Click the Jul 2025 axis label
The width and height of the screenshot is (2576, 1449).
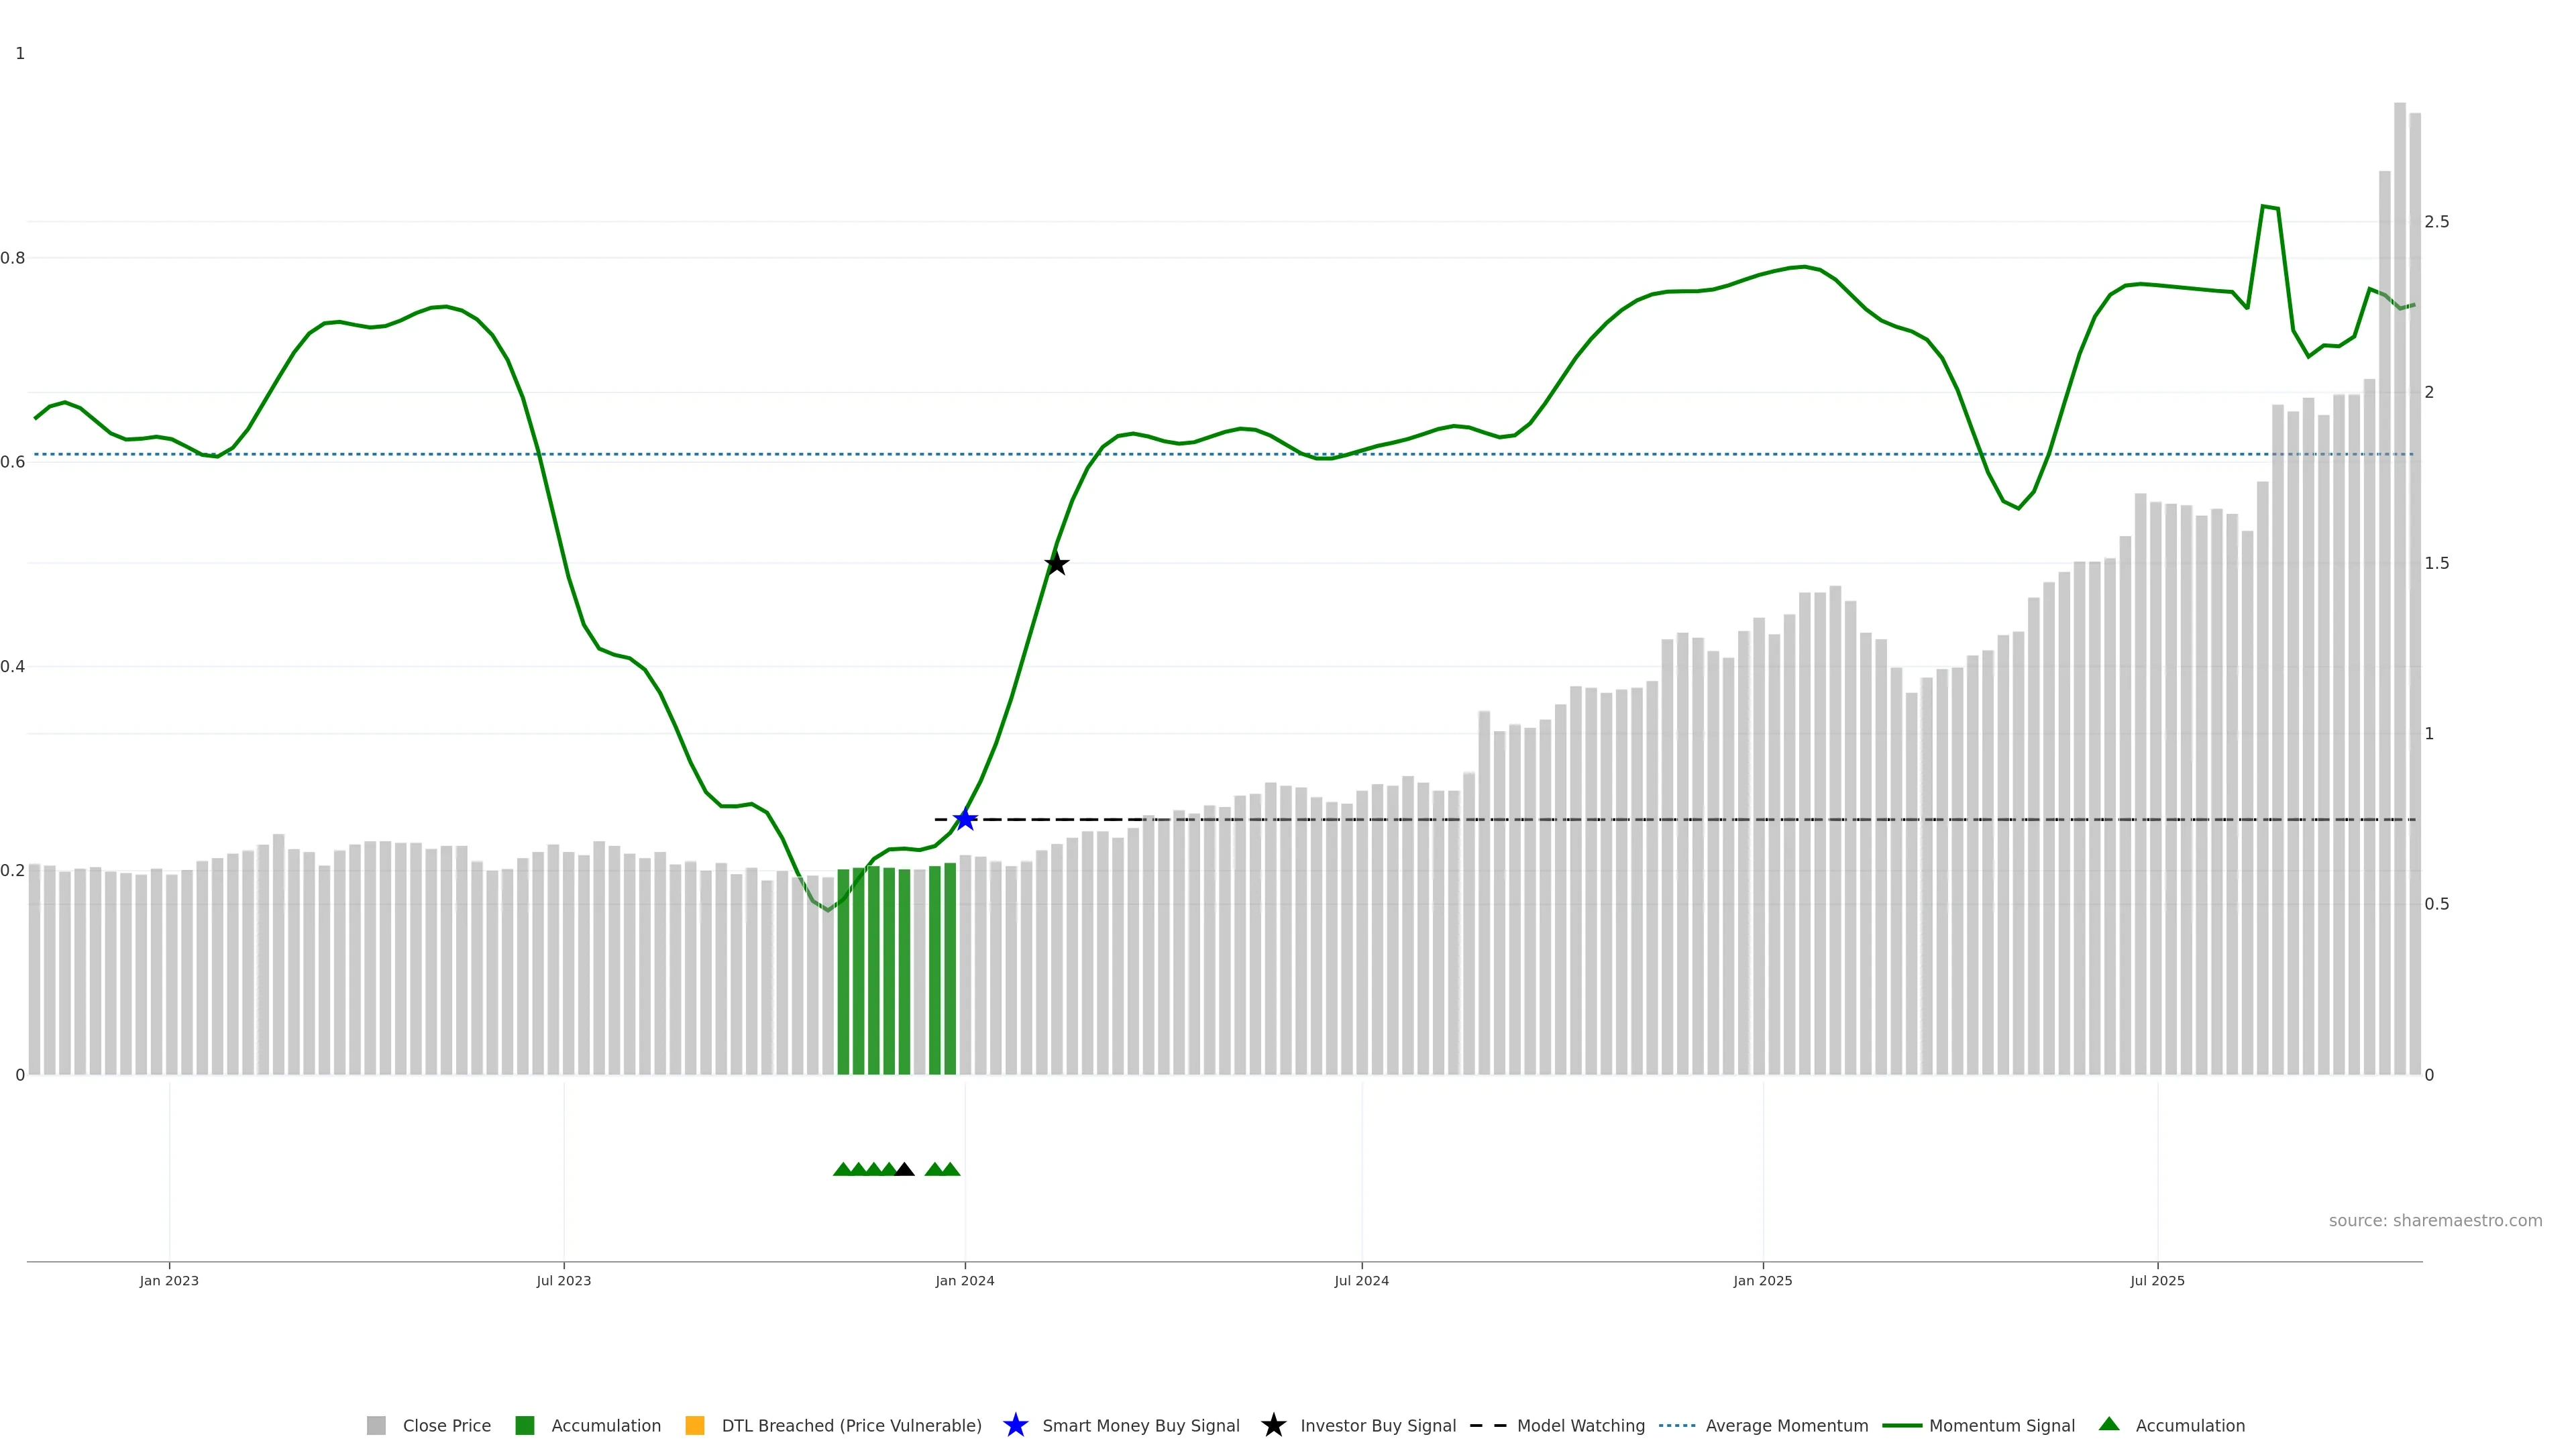click(2157, 1280)
